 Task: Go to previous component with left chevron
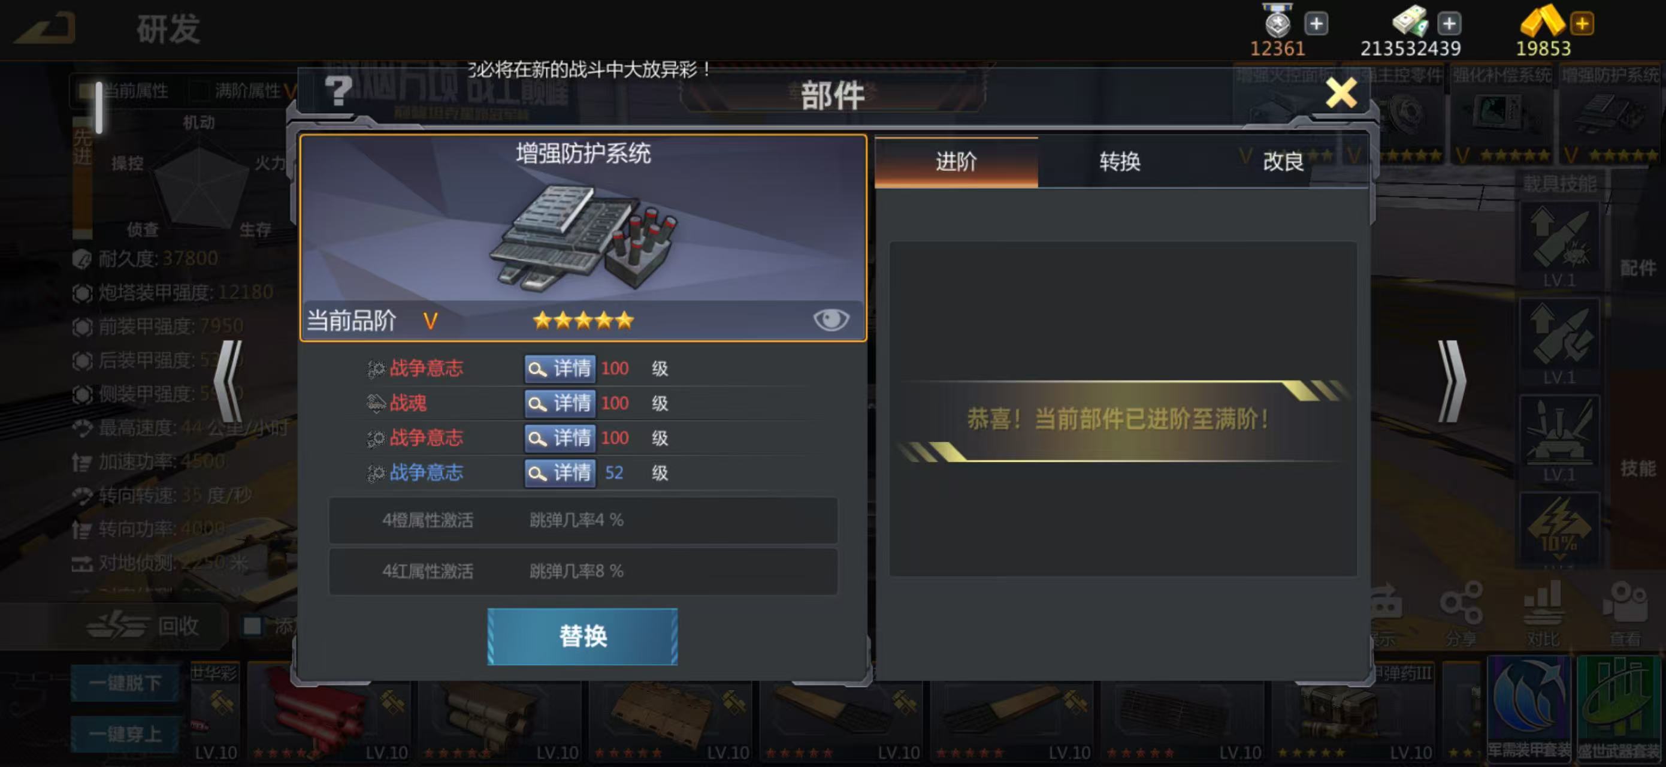click(228, 382)
